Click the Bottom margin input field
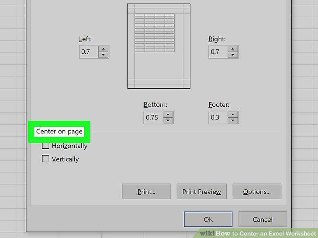Screen dimensions: 318x238 [153, 117]
